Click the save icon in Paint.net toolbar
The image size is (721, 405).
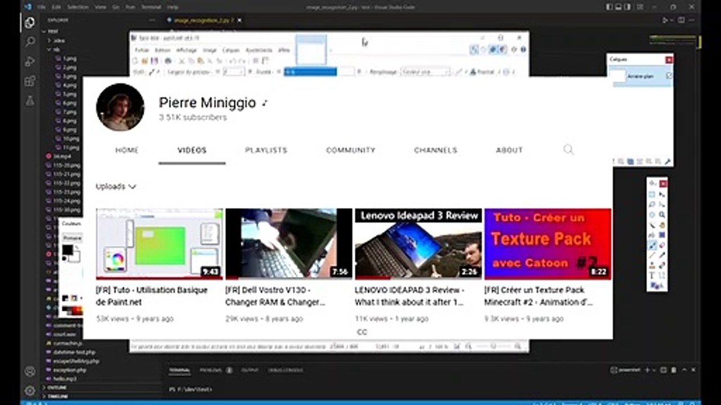(x=154, y=61)
